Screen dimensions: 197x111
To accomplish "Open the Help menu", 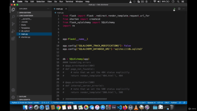I will (x=87, y=2).
